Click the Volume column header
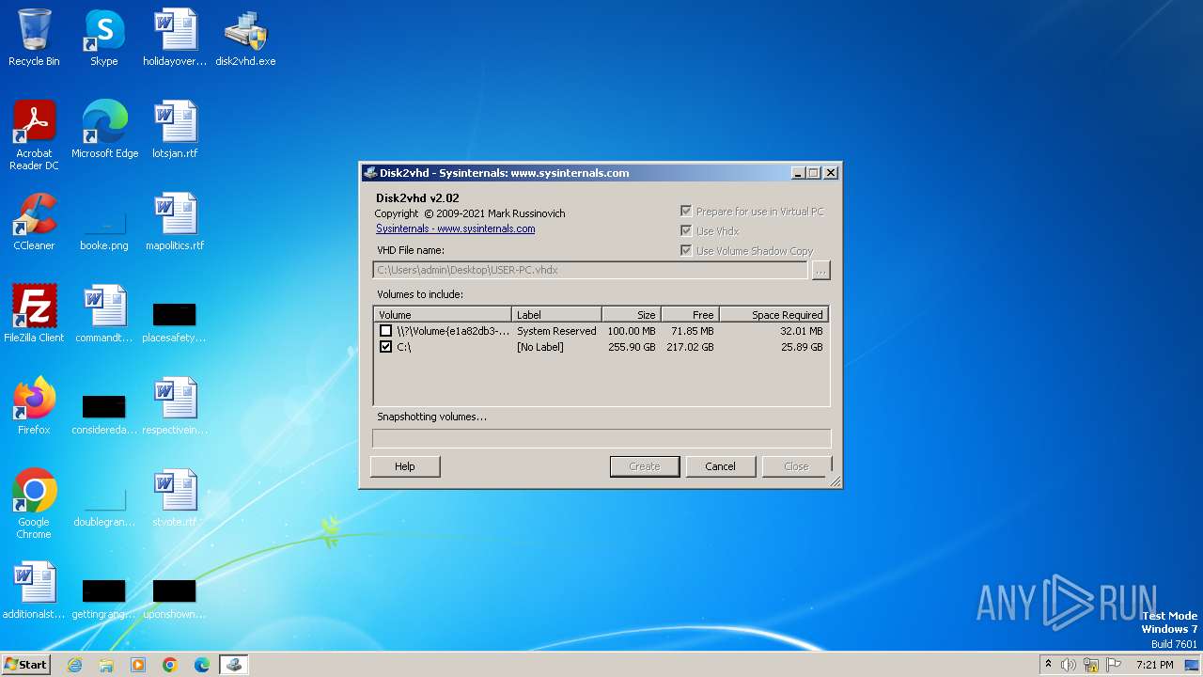 (443, 315)
